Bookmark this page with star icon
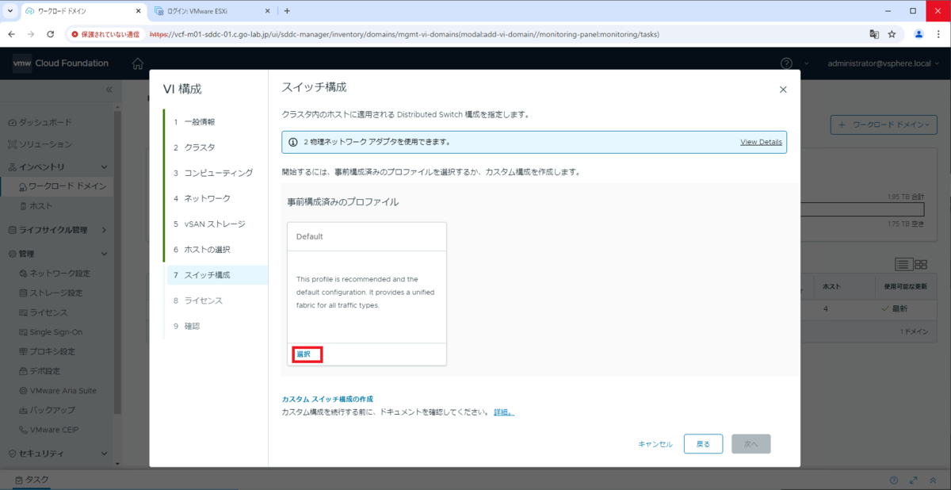This screenshot has width=951, height=490. [x=892, y=34]
